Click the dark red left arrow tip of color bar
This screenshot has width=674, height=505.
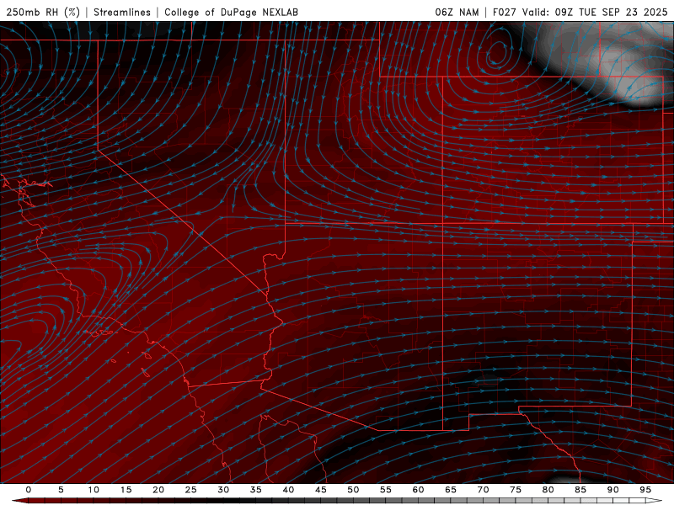click(x=19, y=501)
